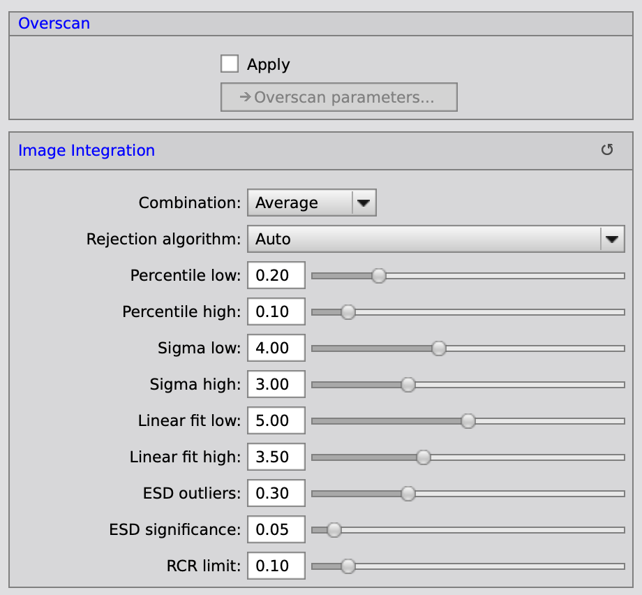Click the Percentile low slider handle
The height and width of the screenshot is (595, 642).
tap(378, 276)
